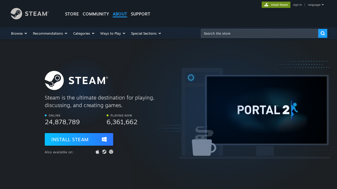The width and height of the screenshot is (337, 189).
Task: Select the ABOUT tab
Action: pyautogui.click(x=120, y=14)
